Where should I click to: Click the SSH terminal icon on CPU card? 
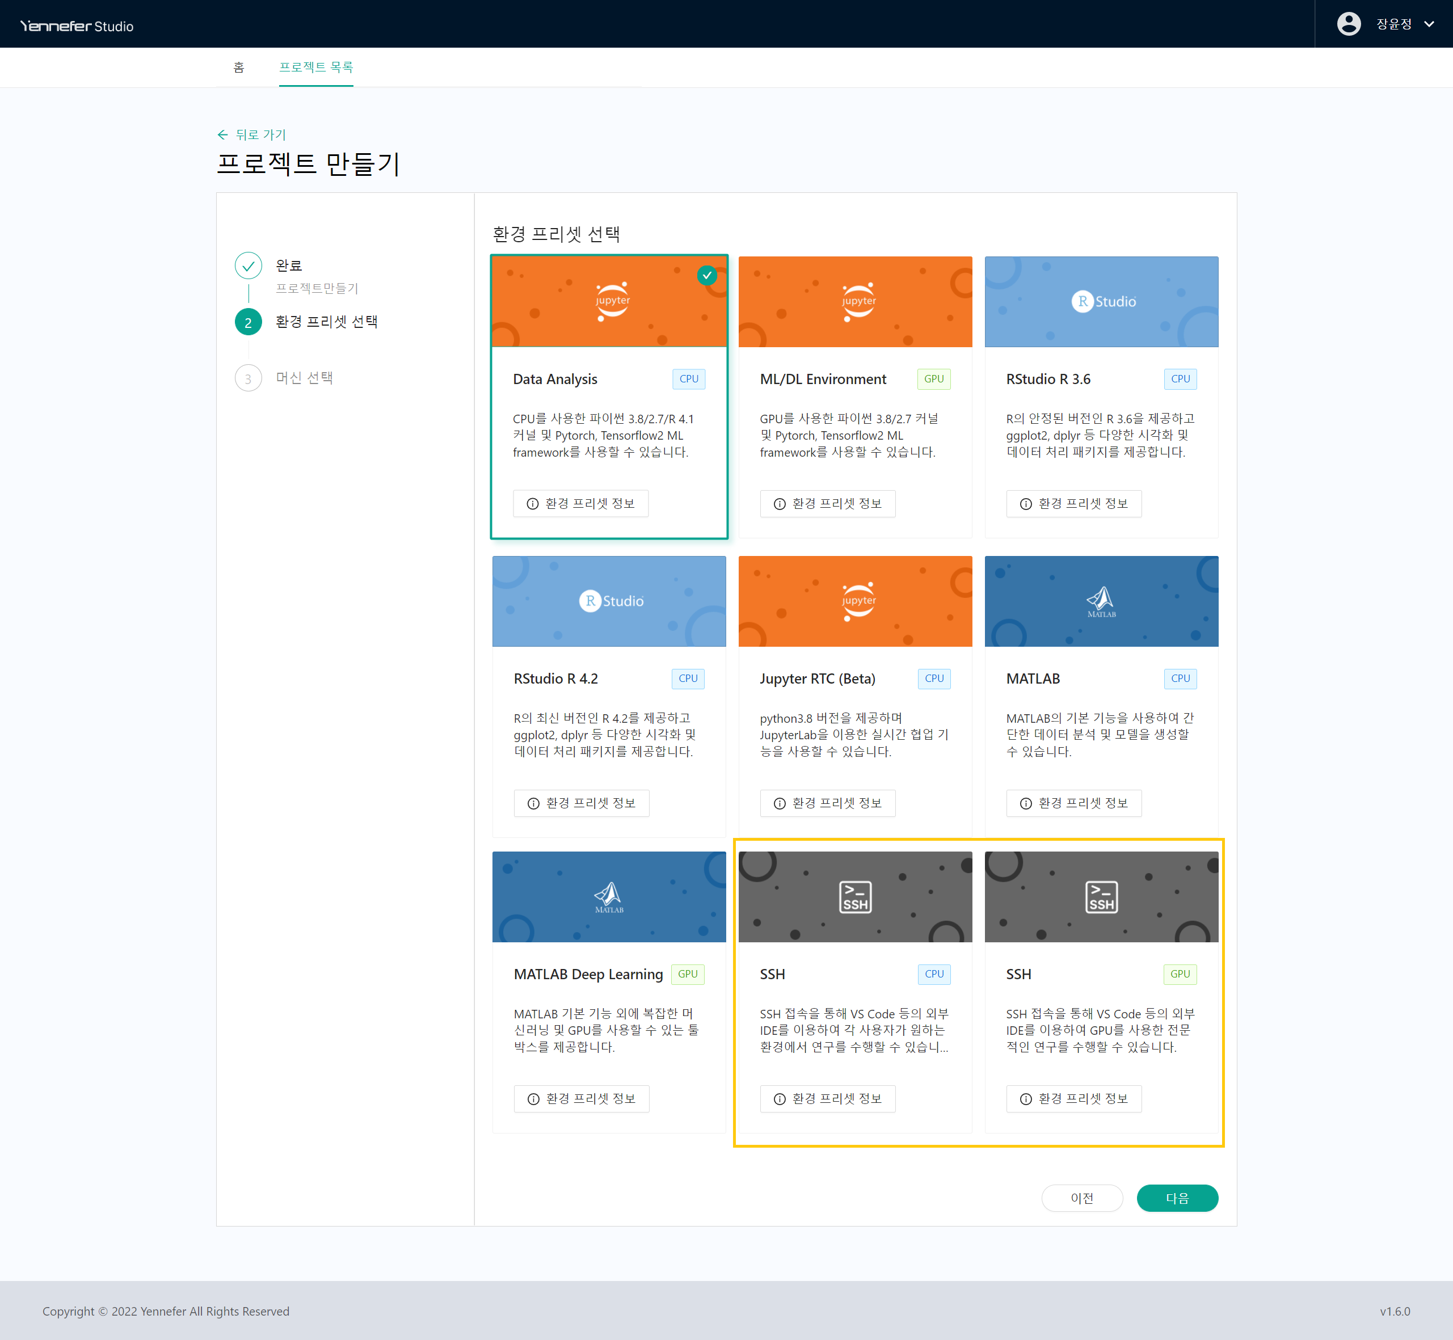(x=855, y=897)
